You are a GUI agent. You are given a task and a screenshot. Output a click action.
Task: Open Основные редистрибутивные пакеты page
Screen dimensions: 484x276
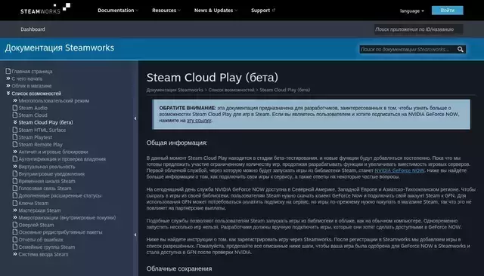point(60,232)
